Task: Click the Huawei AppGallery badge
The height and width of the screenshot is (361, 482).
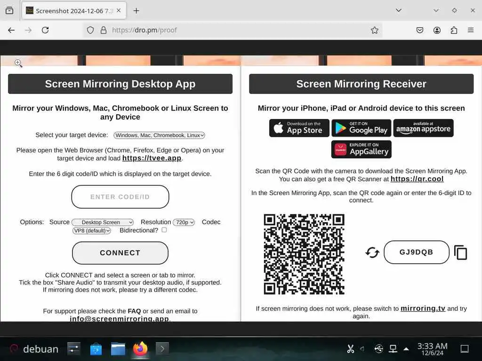Action: pos(361,149)
